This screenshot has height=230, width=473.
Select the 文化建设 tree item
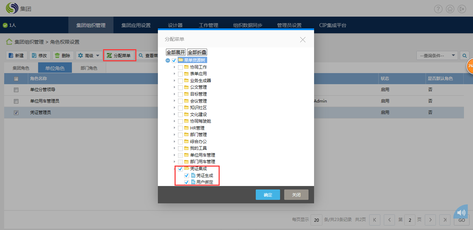[x=199, y=114]
